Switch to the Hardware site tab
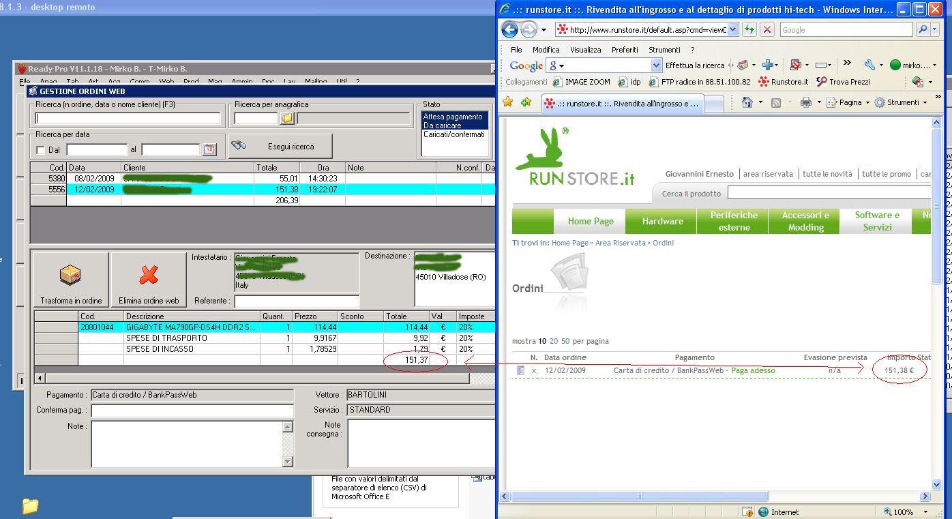The height and width of the screenshot is (519, 952). [x=662, y=221]
